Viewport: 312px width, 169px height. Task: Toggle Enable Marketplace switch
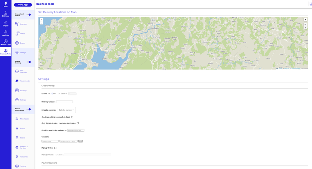[29, 109]
